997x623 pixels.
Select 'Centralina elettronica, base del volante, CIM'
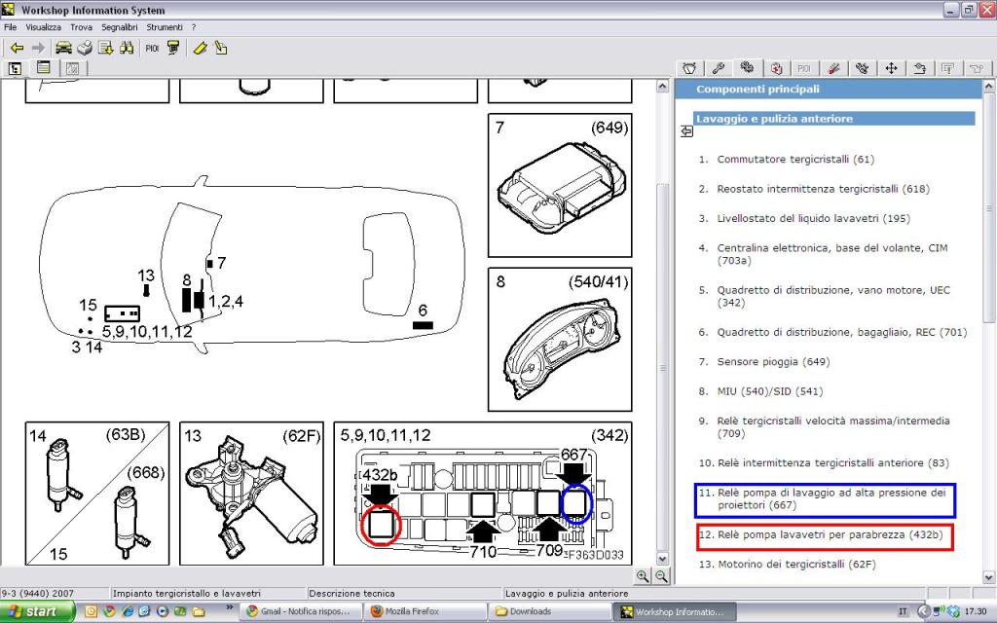point(832,248)
